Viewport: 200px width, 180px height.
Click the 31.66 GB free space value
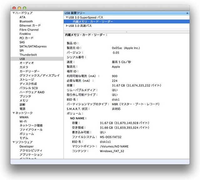pyautogui.click(x=124, y=128)
